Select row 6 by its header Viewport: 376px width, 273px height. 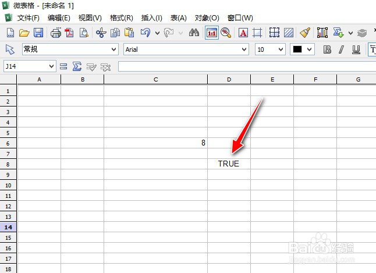pyautogui.click(x=8, y=143)
